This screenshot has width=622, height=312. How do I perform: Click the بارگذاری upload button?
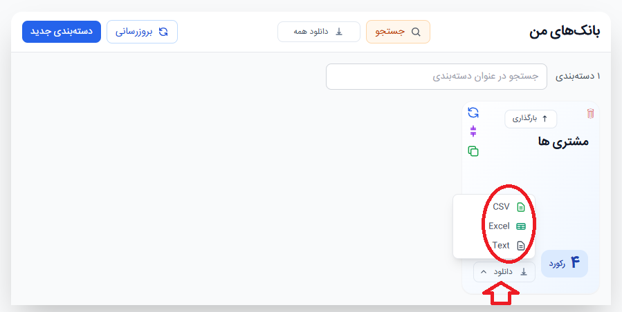[x=531, y=119]
